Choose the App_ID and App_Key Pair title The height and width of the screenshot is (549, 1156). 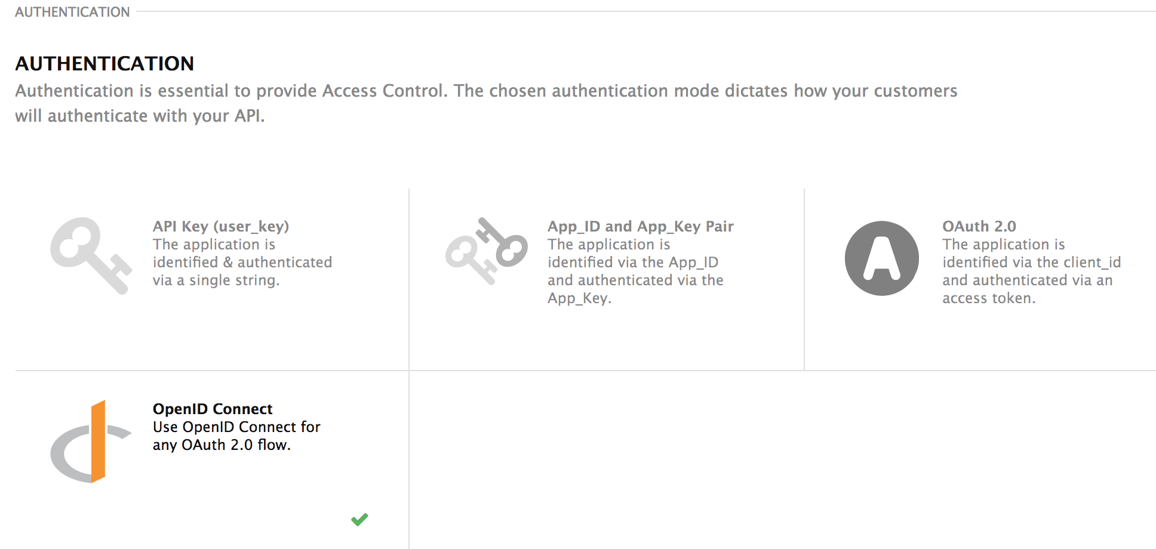[x=640, y=226]
